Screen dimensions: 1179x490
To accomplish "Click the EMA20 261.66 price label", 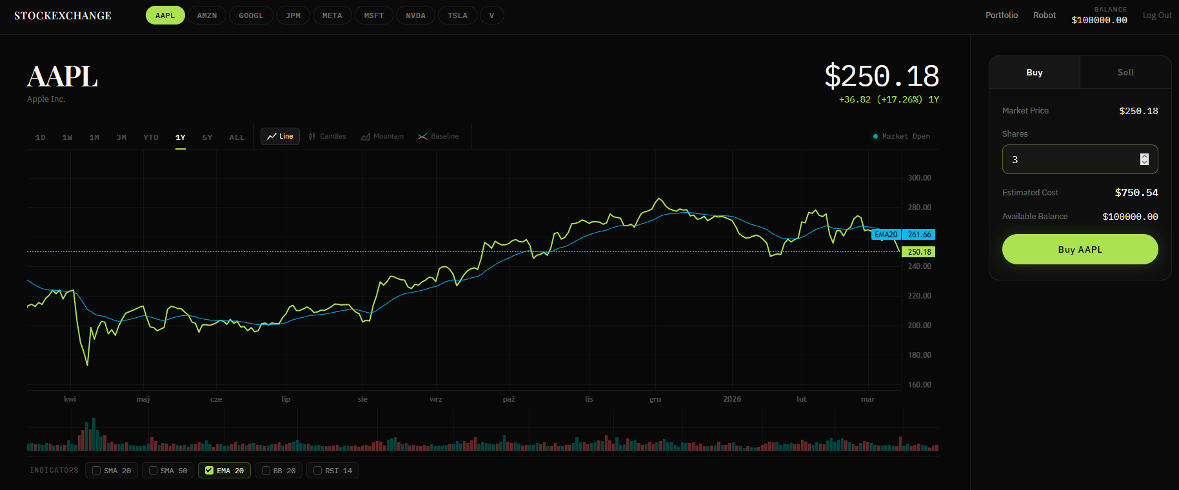I will (x=903, y=235).
